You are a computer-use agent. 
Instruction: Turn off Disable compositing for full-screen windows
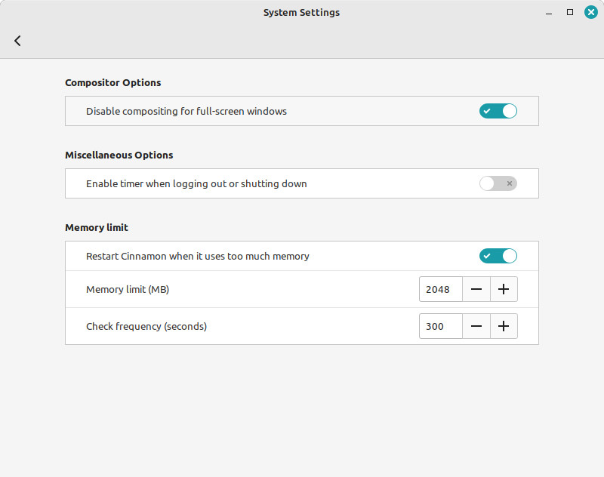498,111
